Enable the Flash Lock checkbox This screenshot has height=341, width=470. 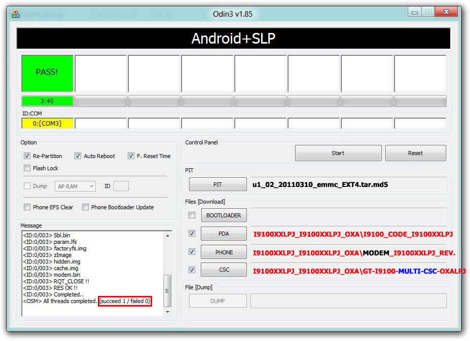coord(27,168)
